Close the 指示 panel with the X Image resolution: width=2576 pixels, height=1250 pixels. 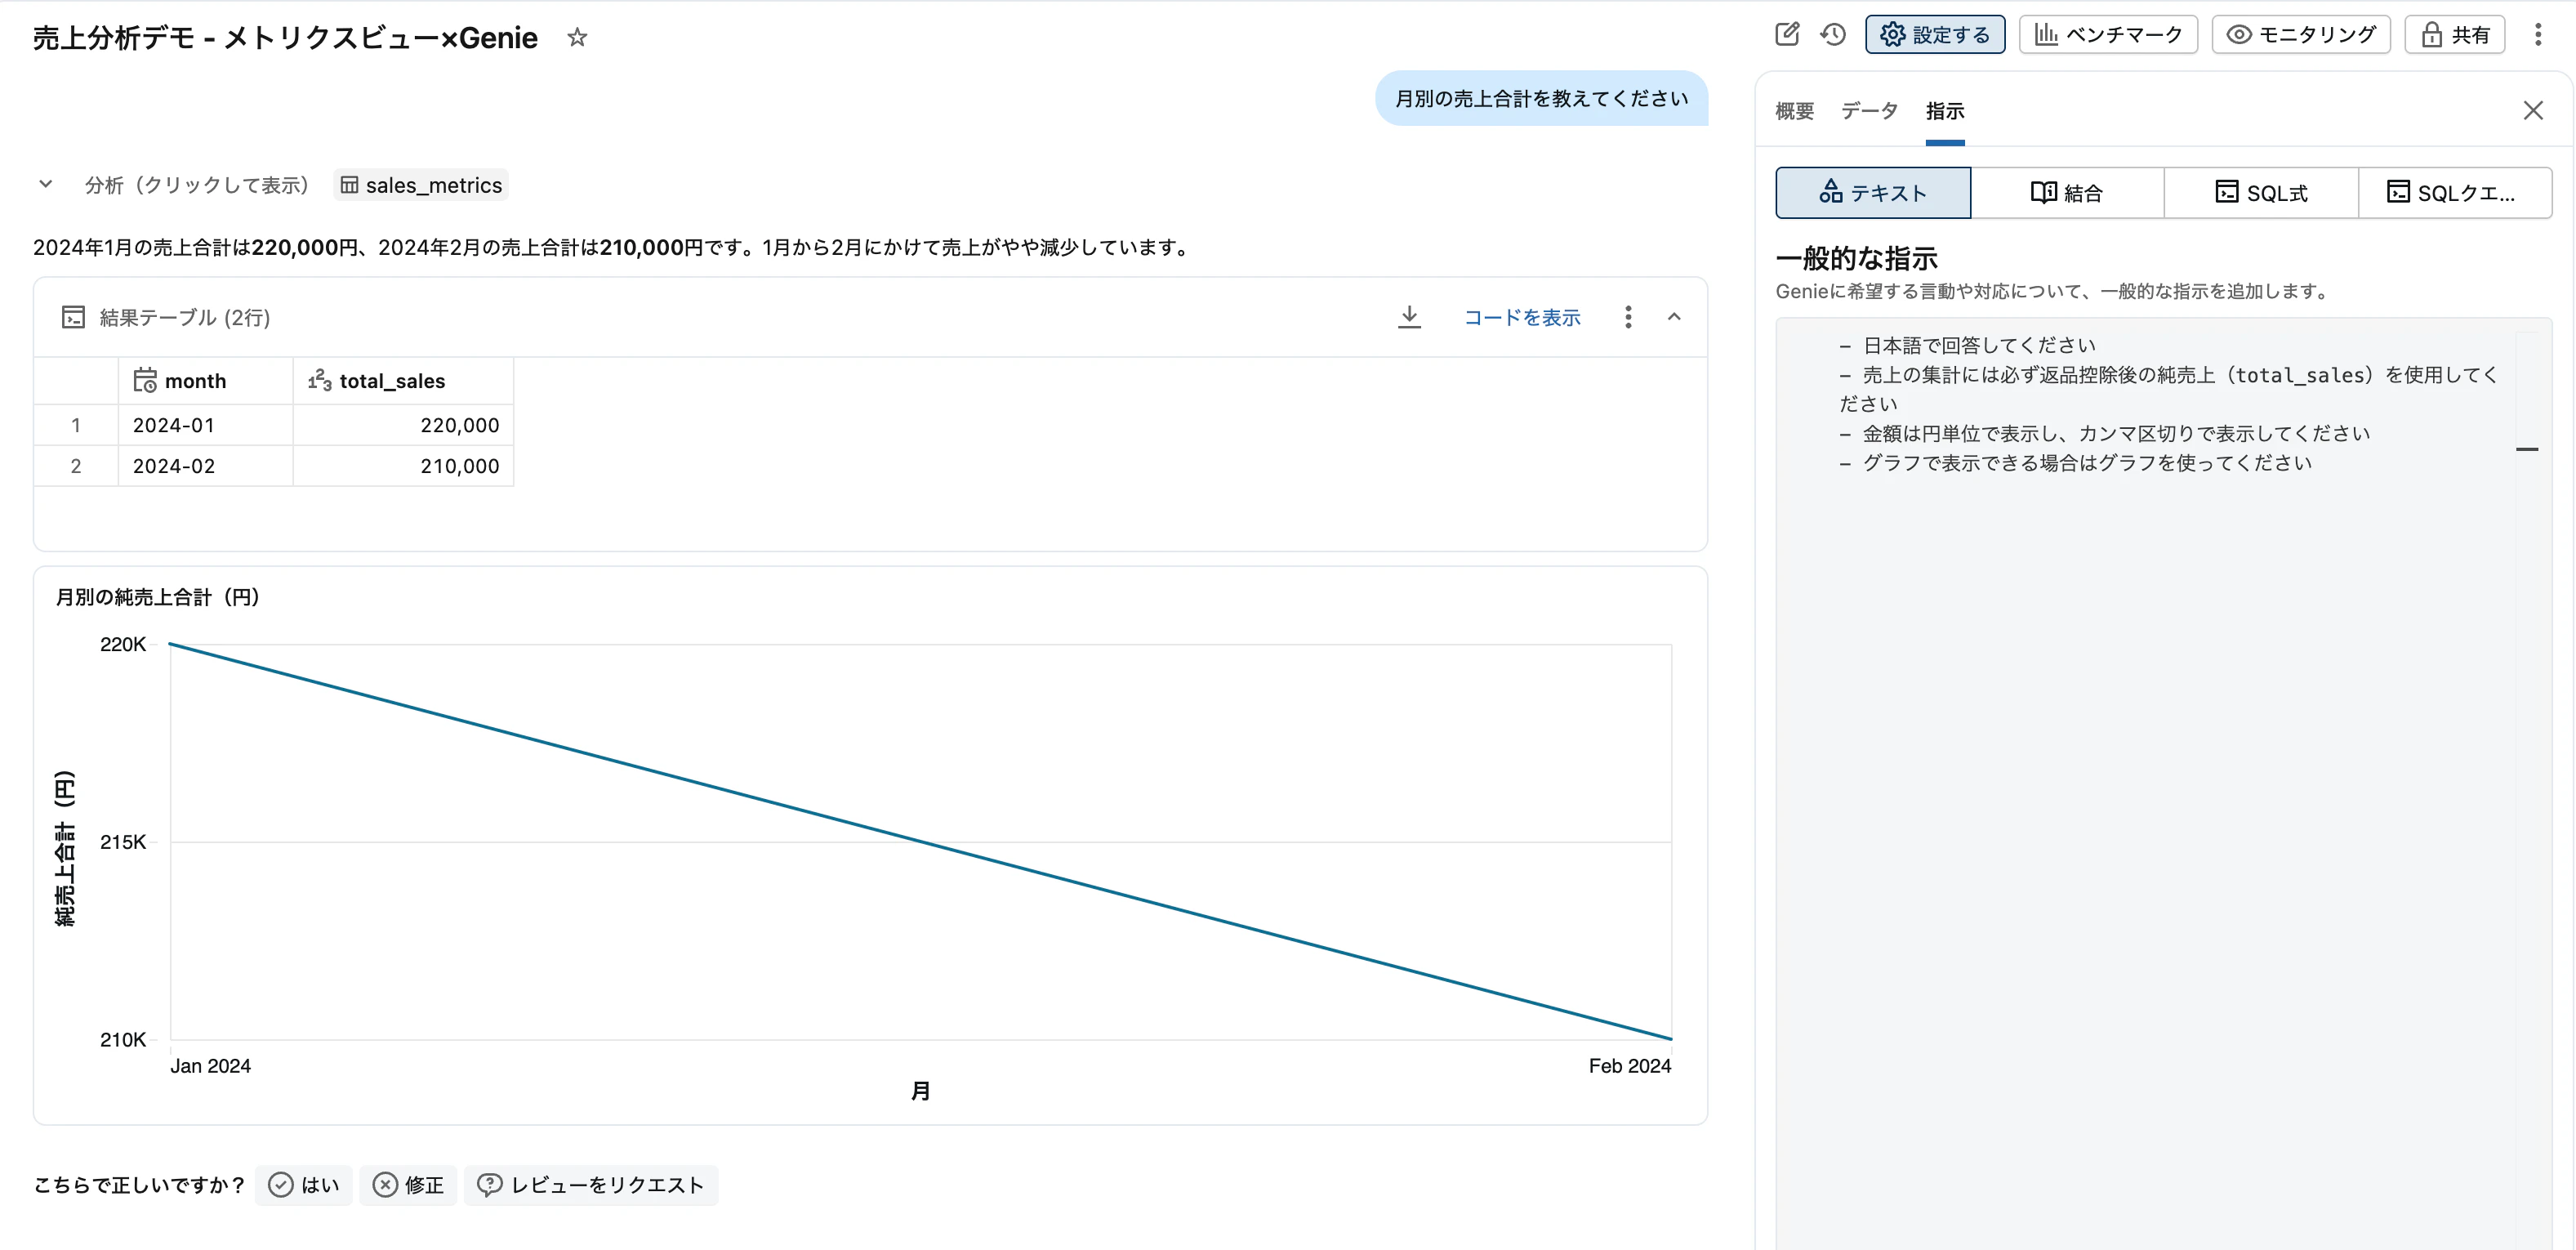(x=2533, y=110)
